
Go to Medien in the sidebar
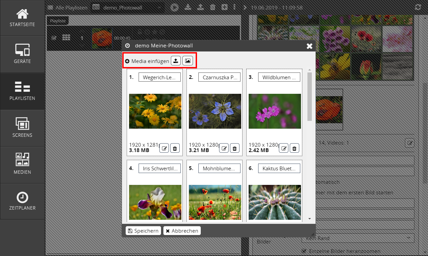pos(22,165)
